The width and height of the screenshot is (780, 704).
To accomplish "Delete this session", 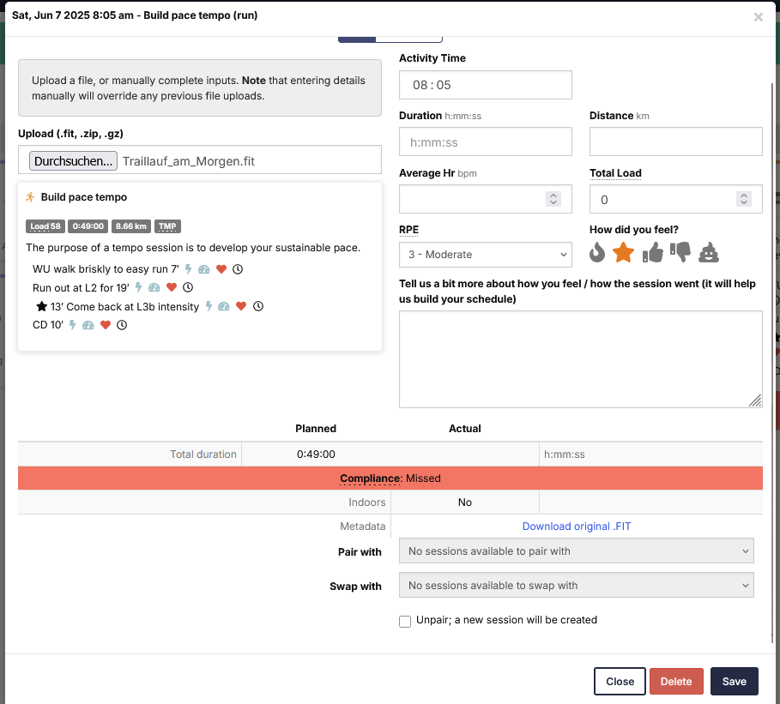I will pos(676,681).
